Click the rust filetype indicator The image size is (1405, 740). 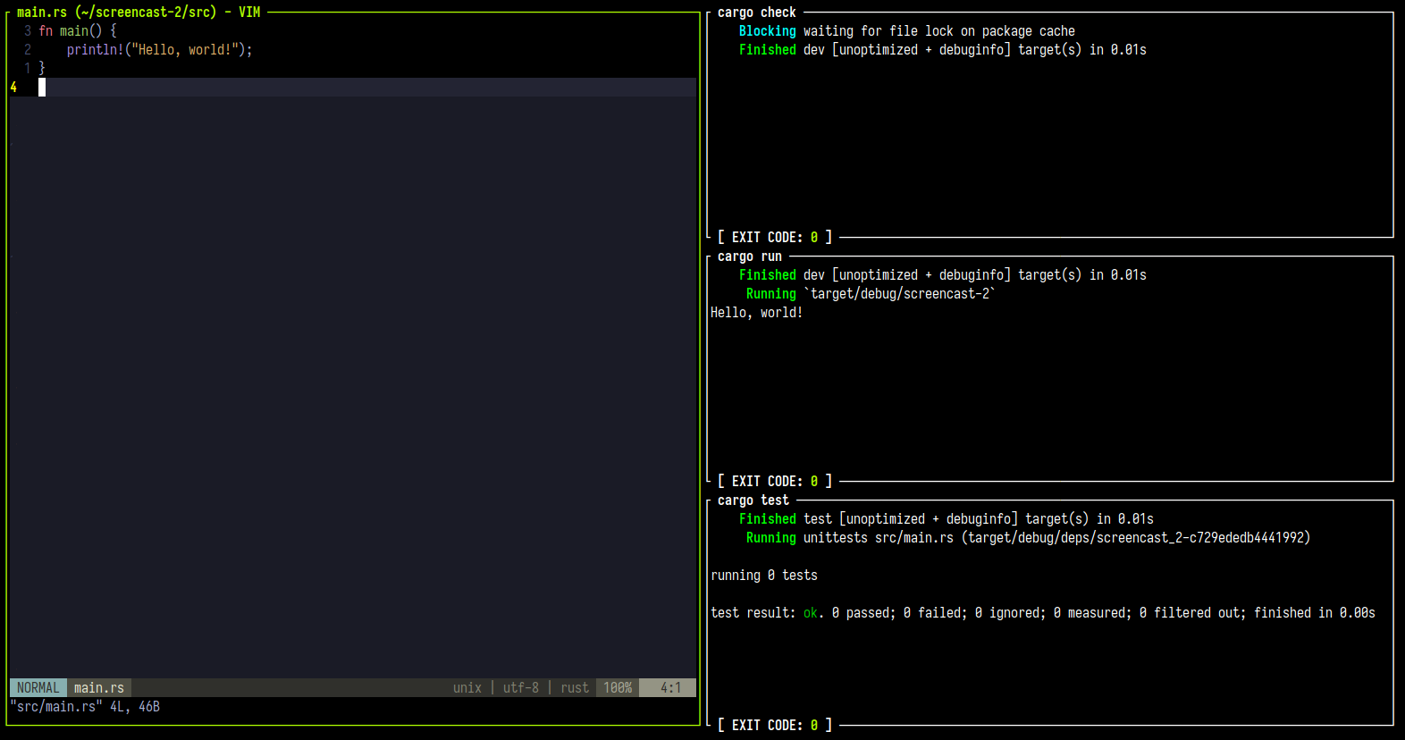click(x=575, y=687)
